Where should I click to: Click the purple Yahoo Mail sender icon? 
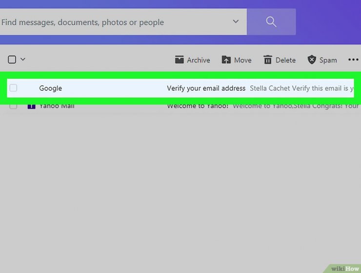(x=32, y=106)
